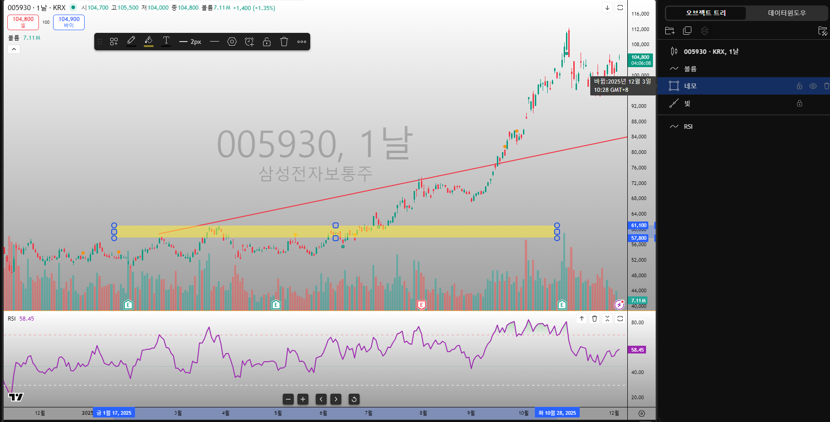
Task: Click the green E earnings marker near January
Action: tap(128, 305)
